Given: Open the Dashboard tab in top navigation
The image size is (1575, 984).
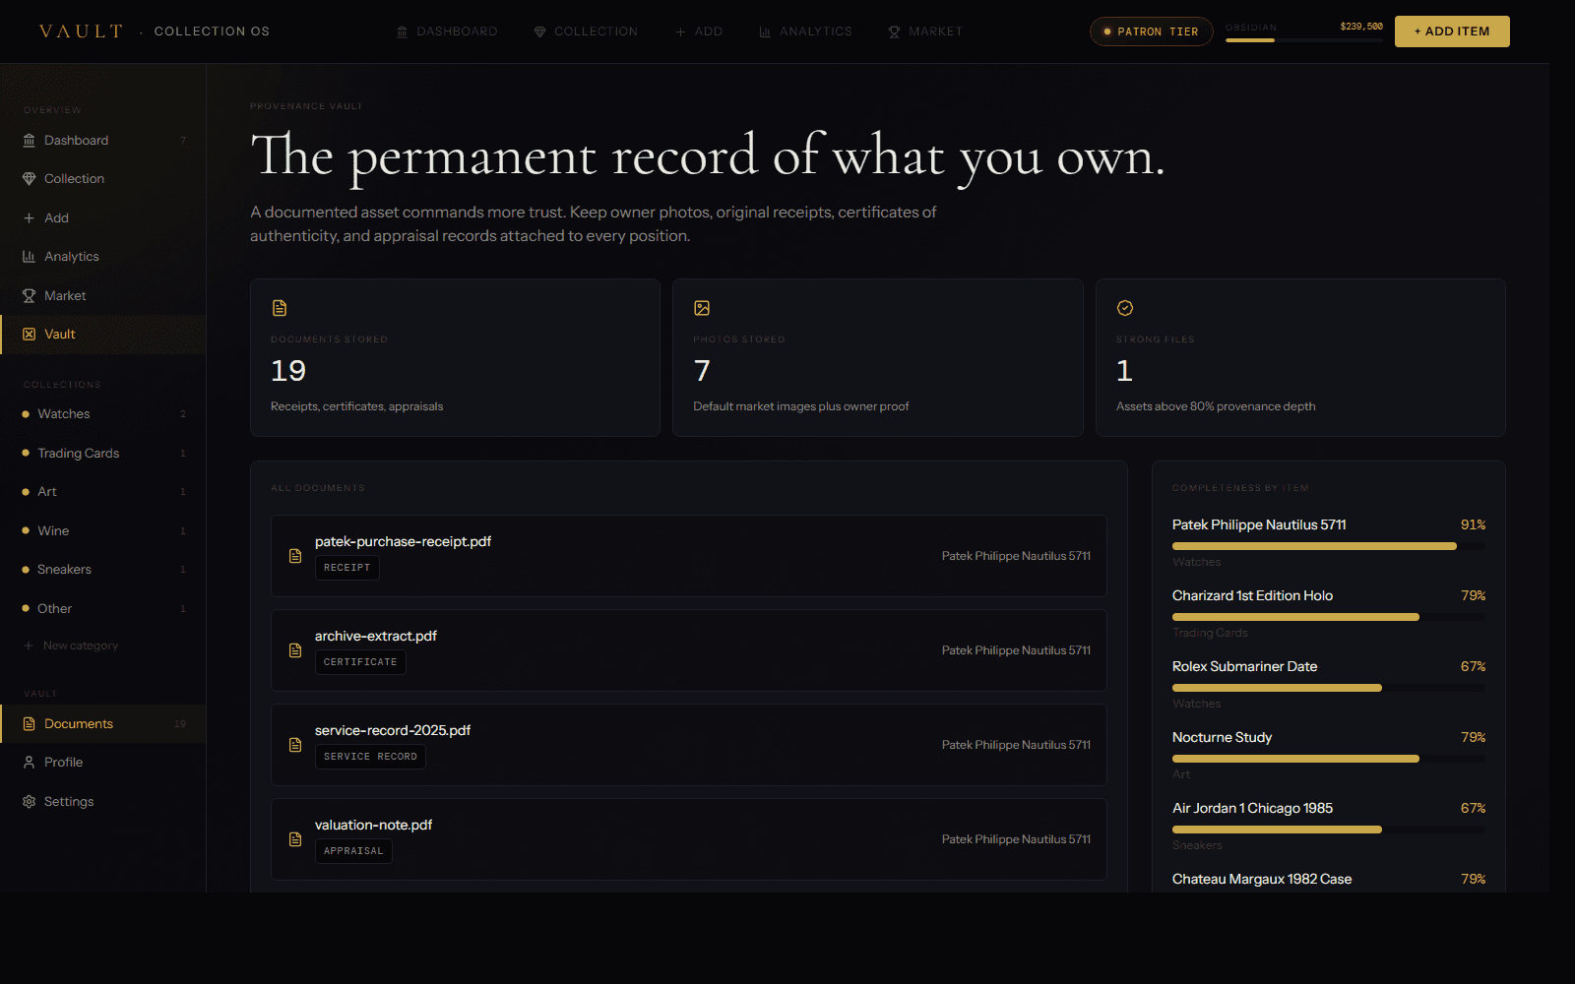Looking at the screenshot, I should tap(447, 31).
